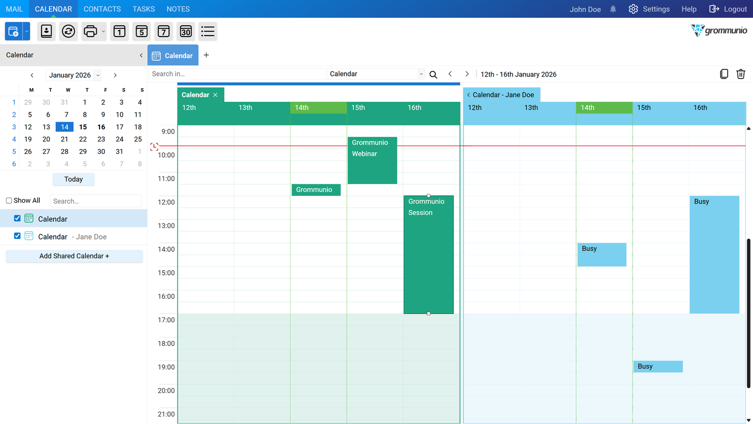Go to next week arrow
The width and height of the screenshot is (753, 424).
tap(467, 74)
